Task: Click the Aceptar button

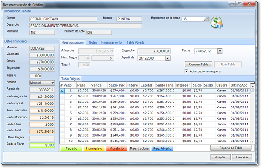Action: click(x=220, y=157)
